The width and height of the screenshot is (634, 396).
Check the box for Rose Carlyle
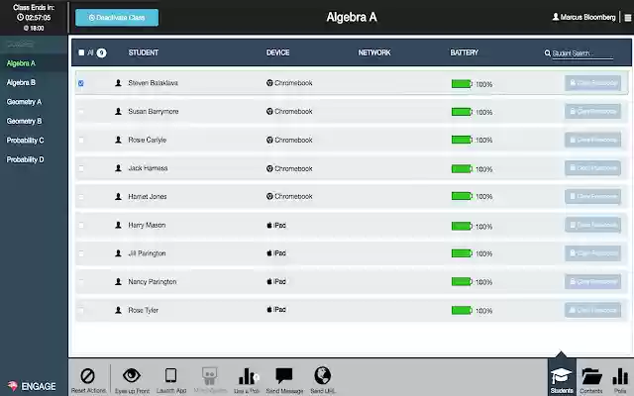(x=81, y=140)
